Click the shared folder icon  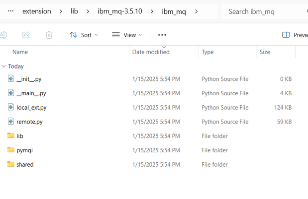click(11, 164)
